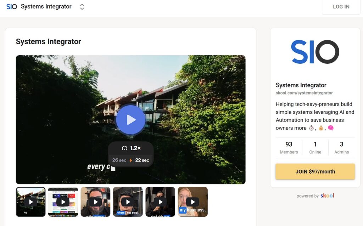Open the powered by skool link
363x226 pixels.
(x=315, y=196)
